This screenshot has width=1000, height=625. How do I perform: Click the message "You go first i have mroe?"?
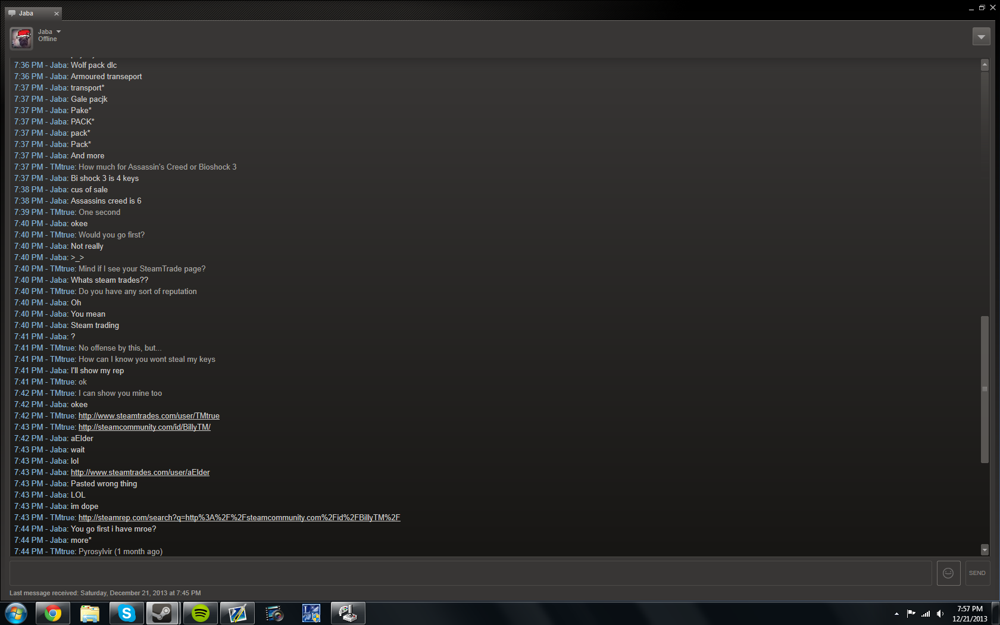pyautogui.click(x=113, y=529)
